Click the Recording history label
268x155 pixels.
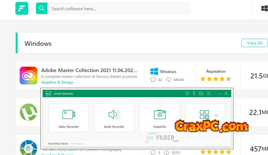click(x=58, y=143)
